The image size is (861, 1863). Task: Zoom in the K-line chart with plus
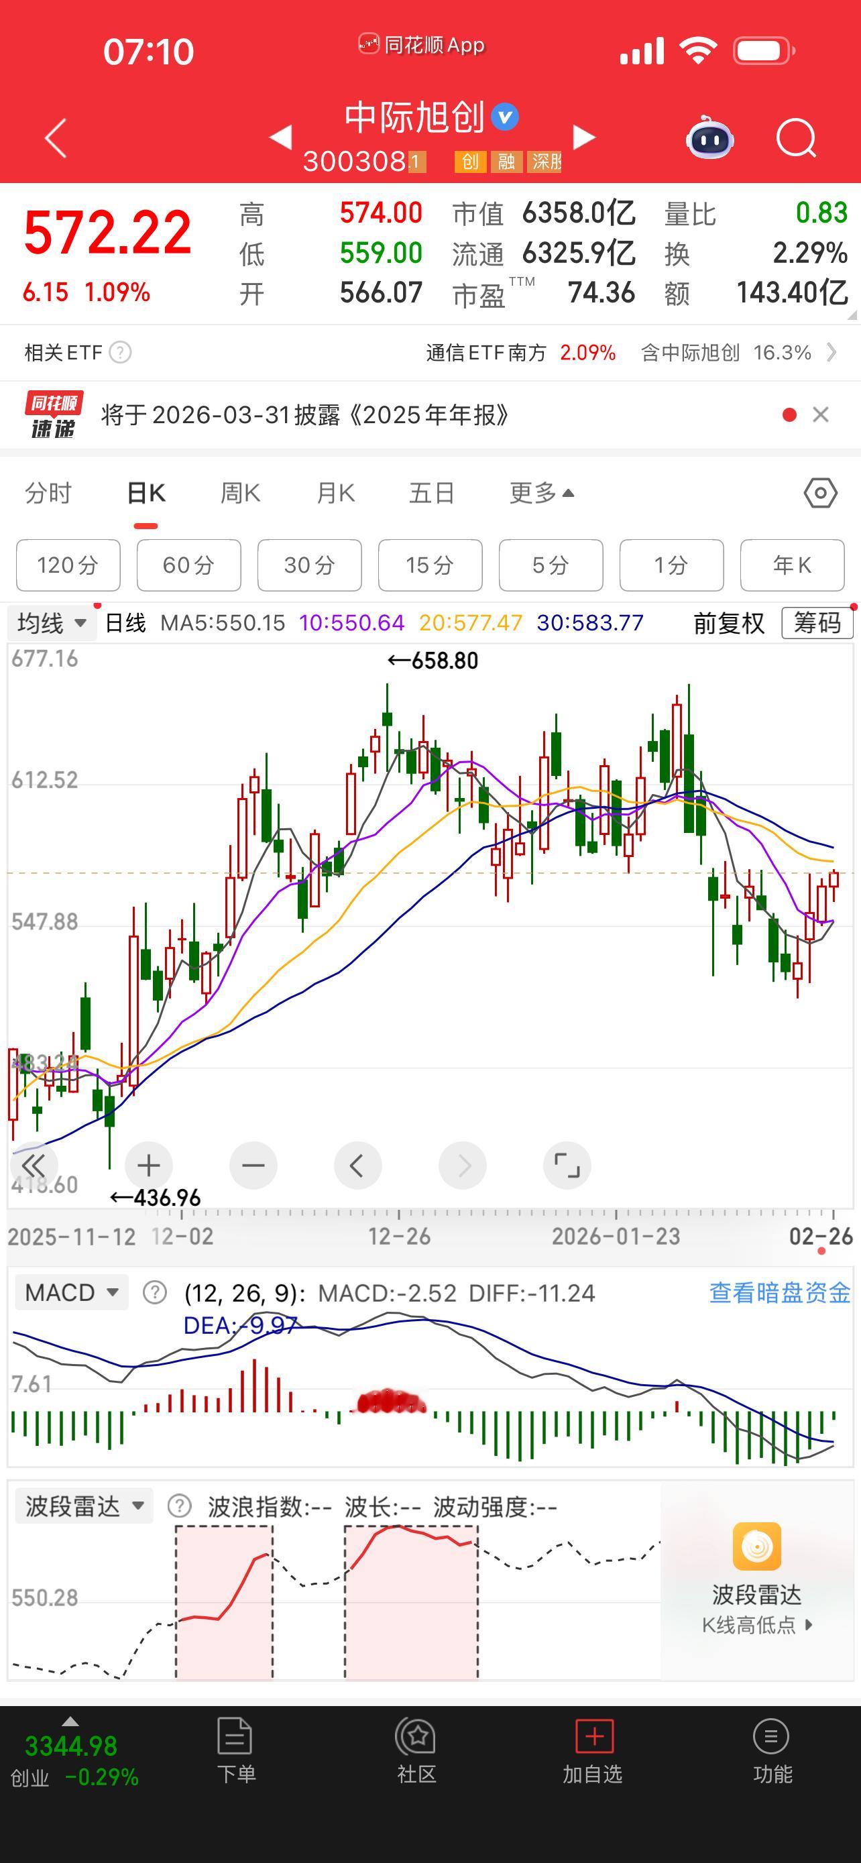(149, 1165)
